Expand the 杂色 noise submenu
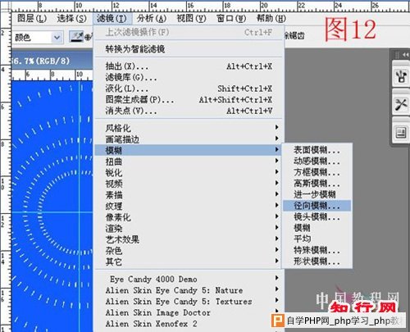The height and width of the screenshot is (332, 410). pos(189,251)
